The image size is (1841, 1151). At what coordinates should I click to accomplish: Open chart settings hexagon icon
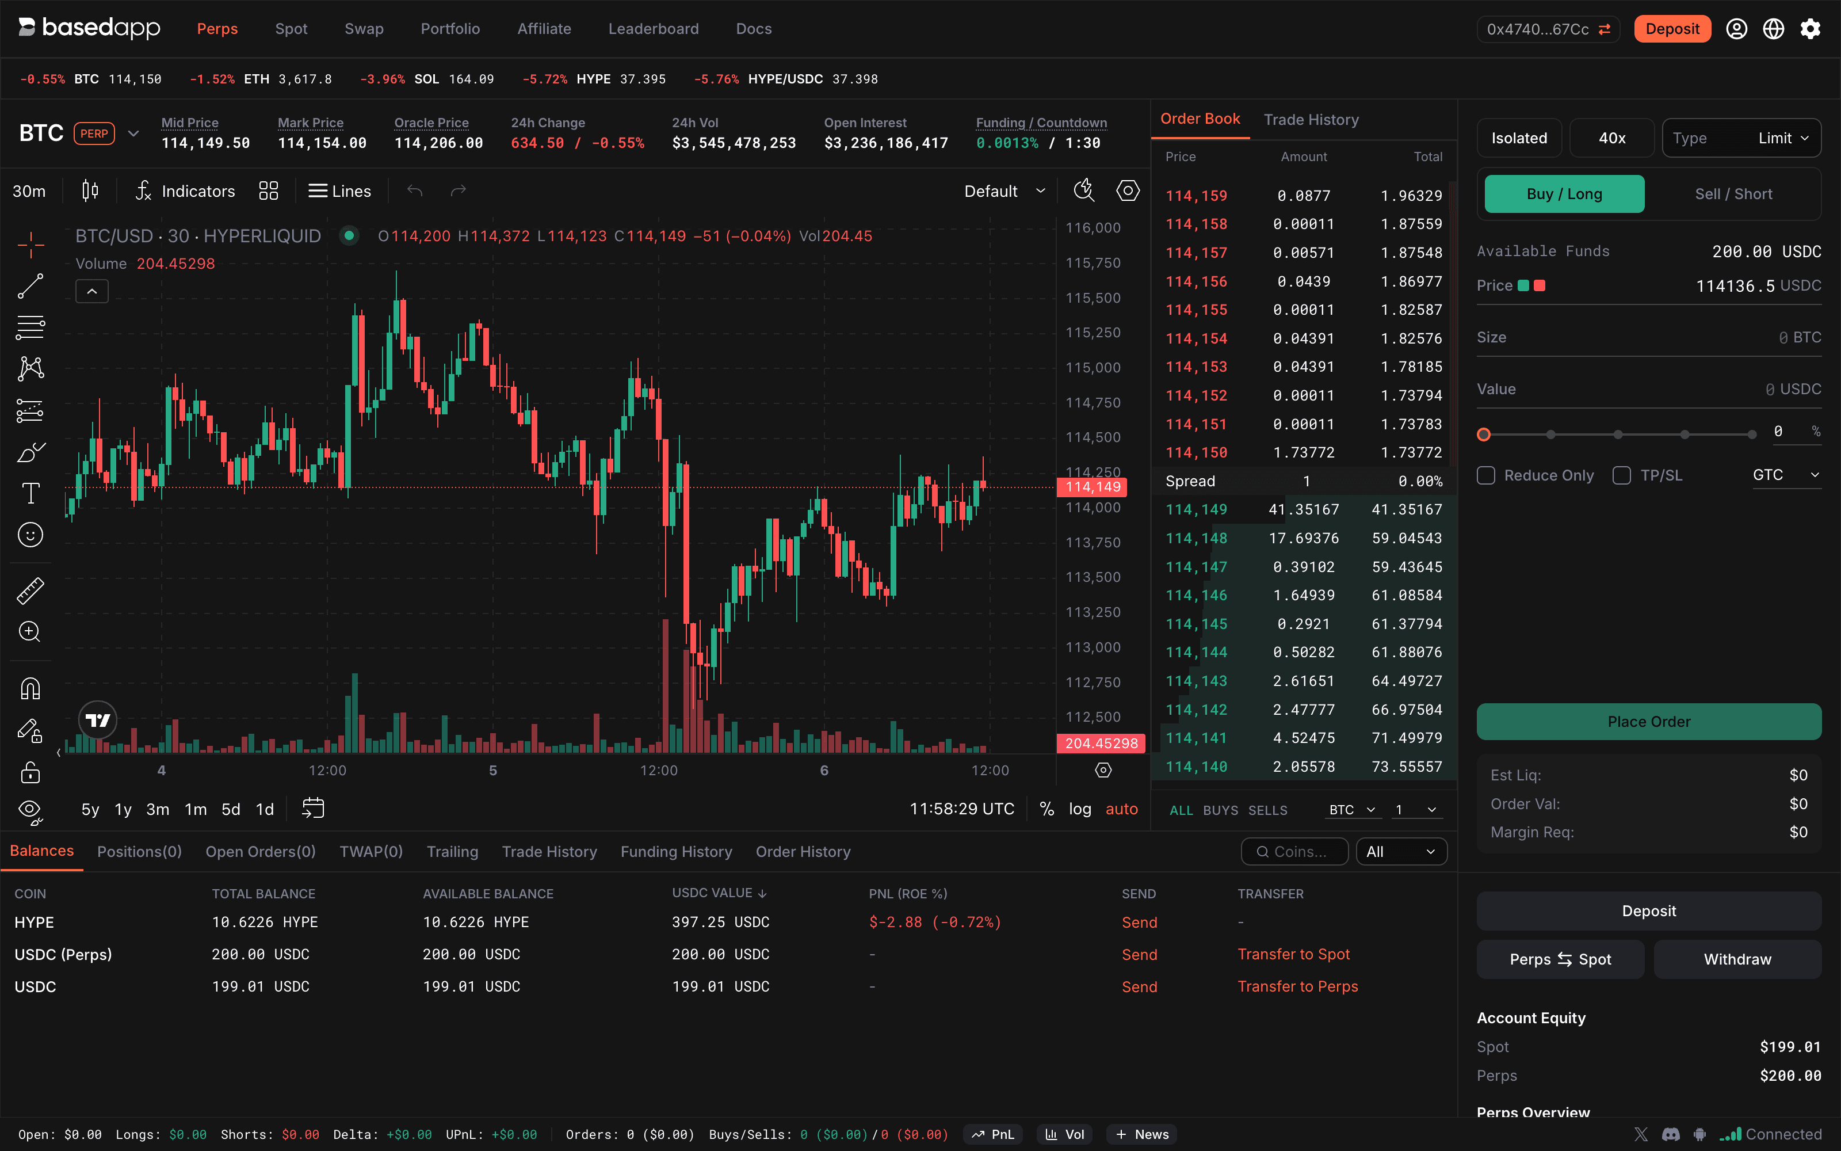1128,190
